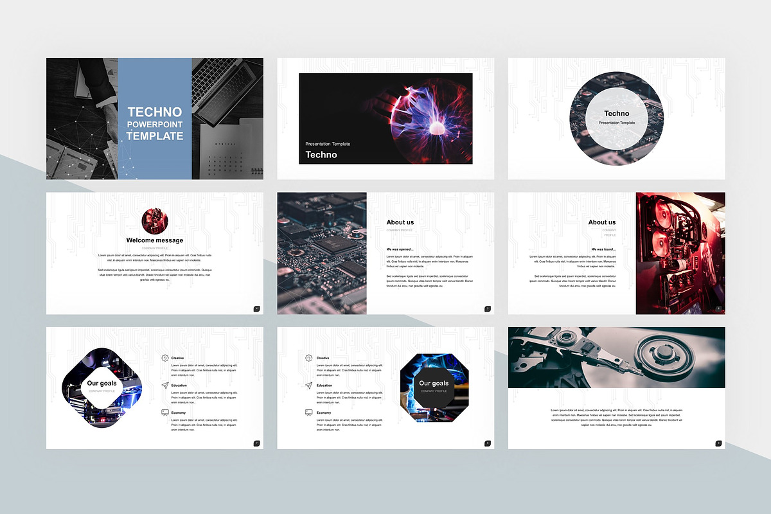
Task: Click the 'We was found…' subheading
Action: [604, 249]
